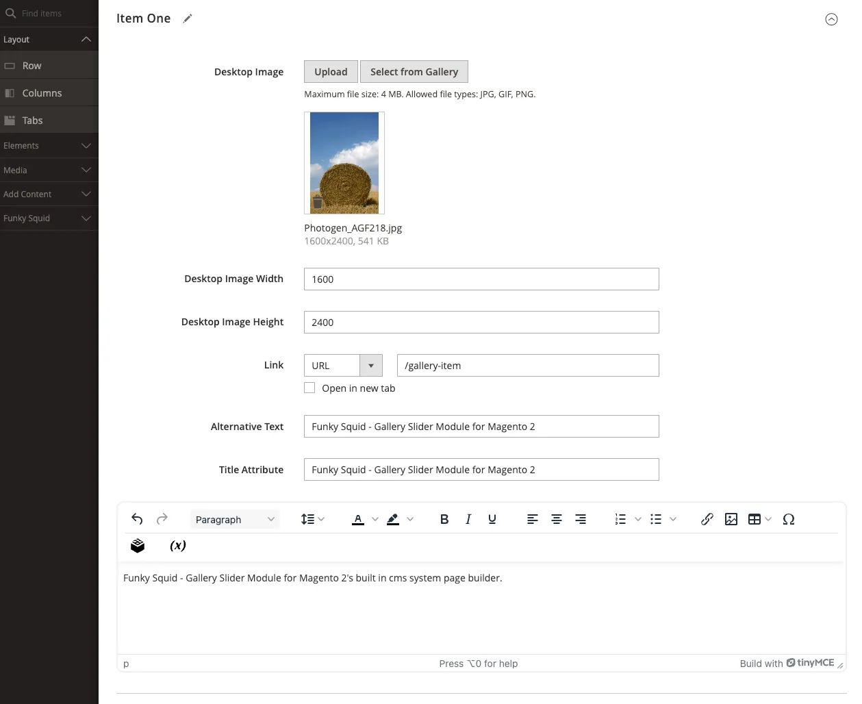Screen dimensions: 862x704
Task: Open the table options arrow
Action: 768,519
